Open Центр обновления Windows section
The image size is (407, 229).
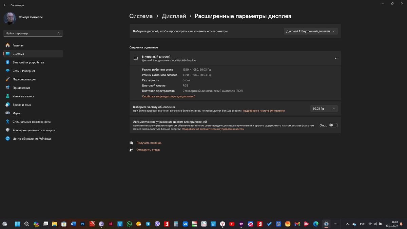(33, 138)
